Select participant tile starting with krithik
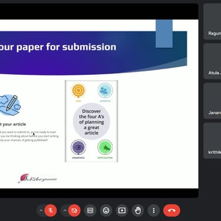The height and width of the screenshot is (221, 221). point(212,141)
